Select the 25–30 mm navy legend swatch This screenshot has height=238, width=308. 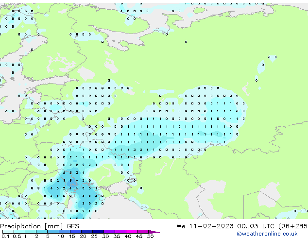click(98, 232)
